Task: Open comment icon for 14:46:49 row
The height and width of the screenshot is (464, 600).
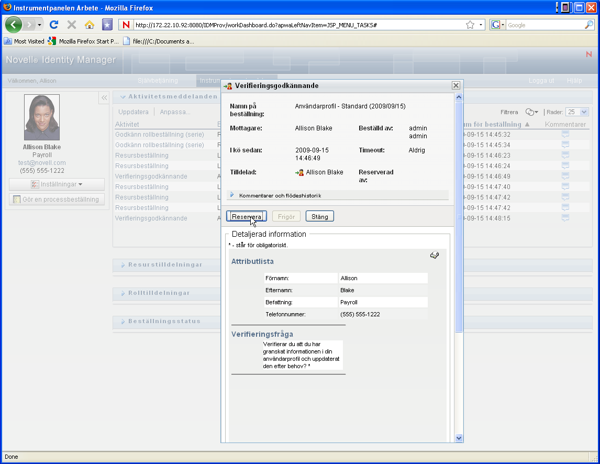Action: click(565, 176)
